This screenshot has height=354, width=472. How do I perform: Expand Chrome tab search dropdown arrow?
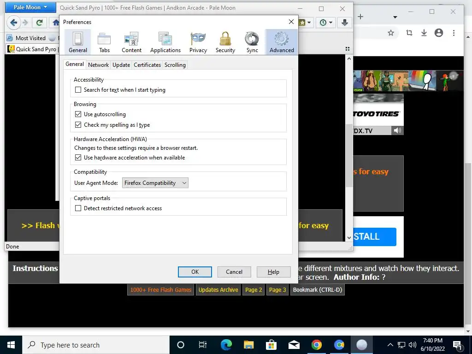click(395, 17)
